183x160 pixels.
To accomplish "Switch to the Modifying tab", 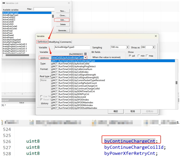I will coord(54,42).
